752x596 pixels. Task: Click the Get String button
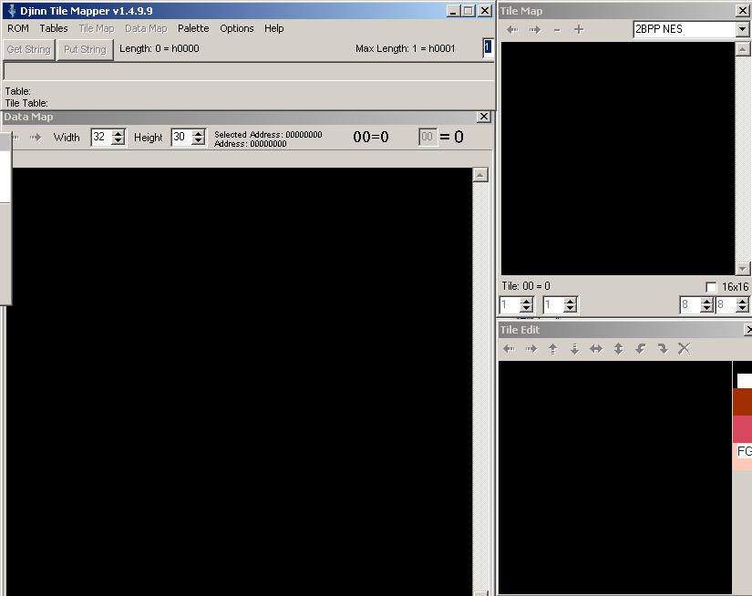tap(29, 49)
